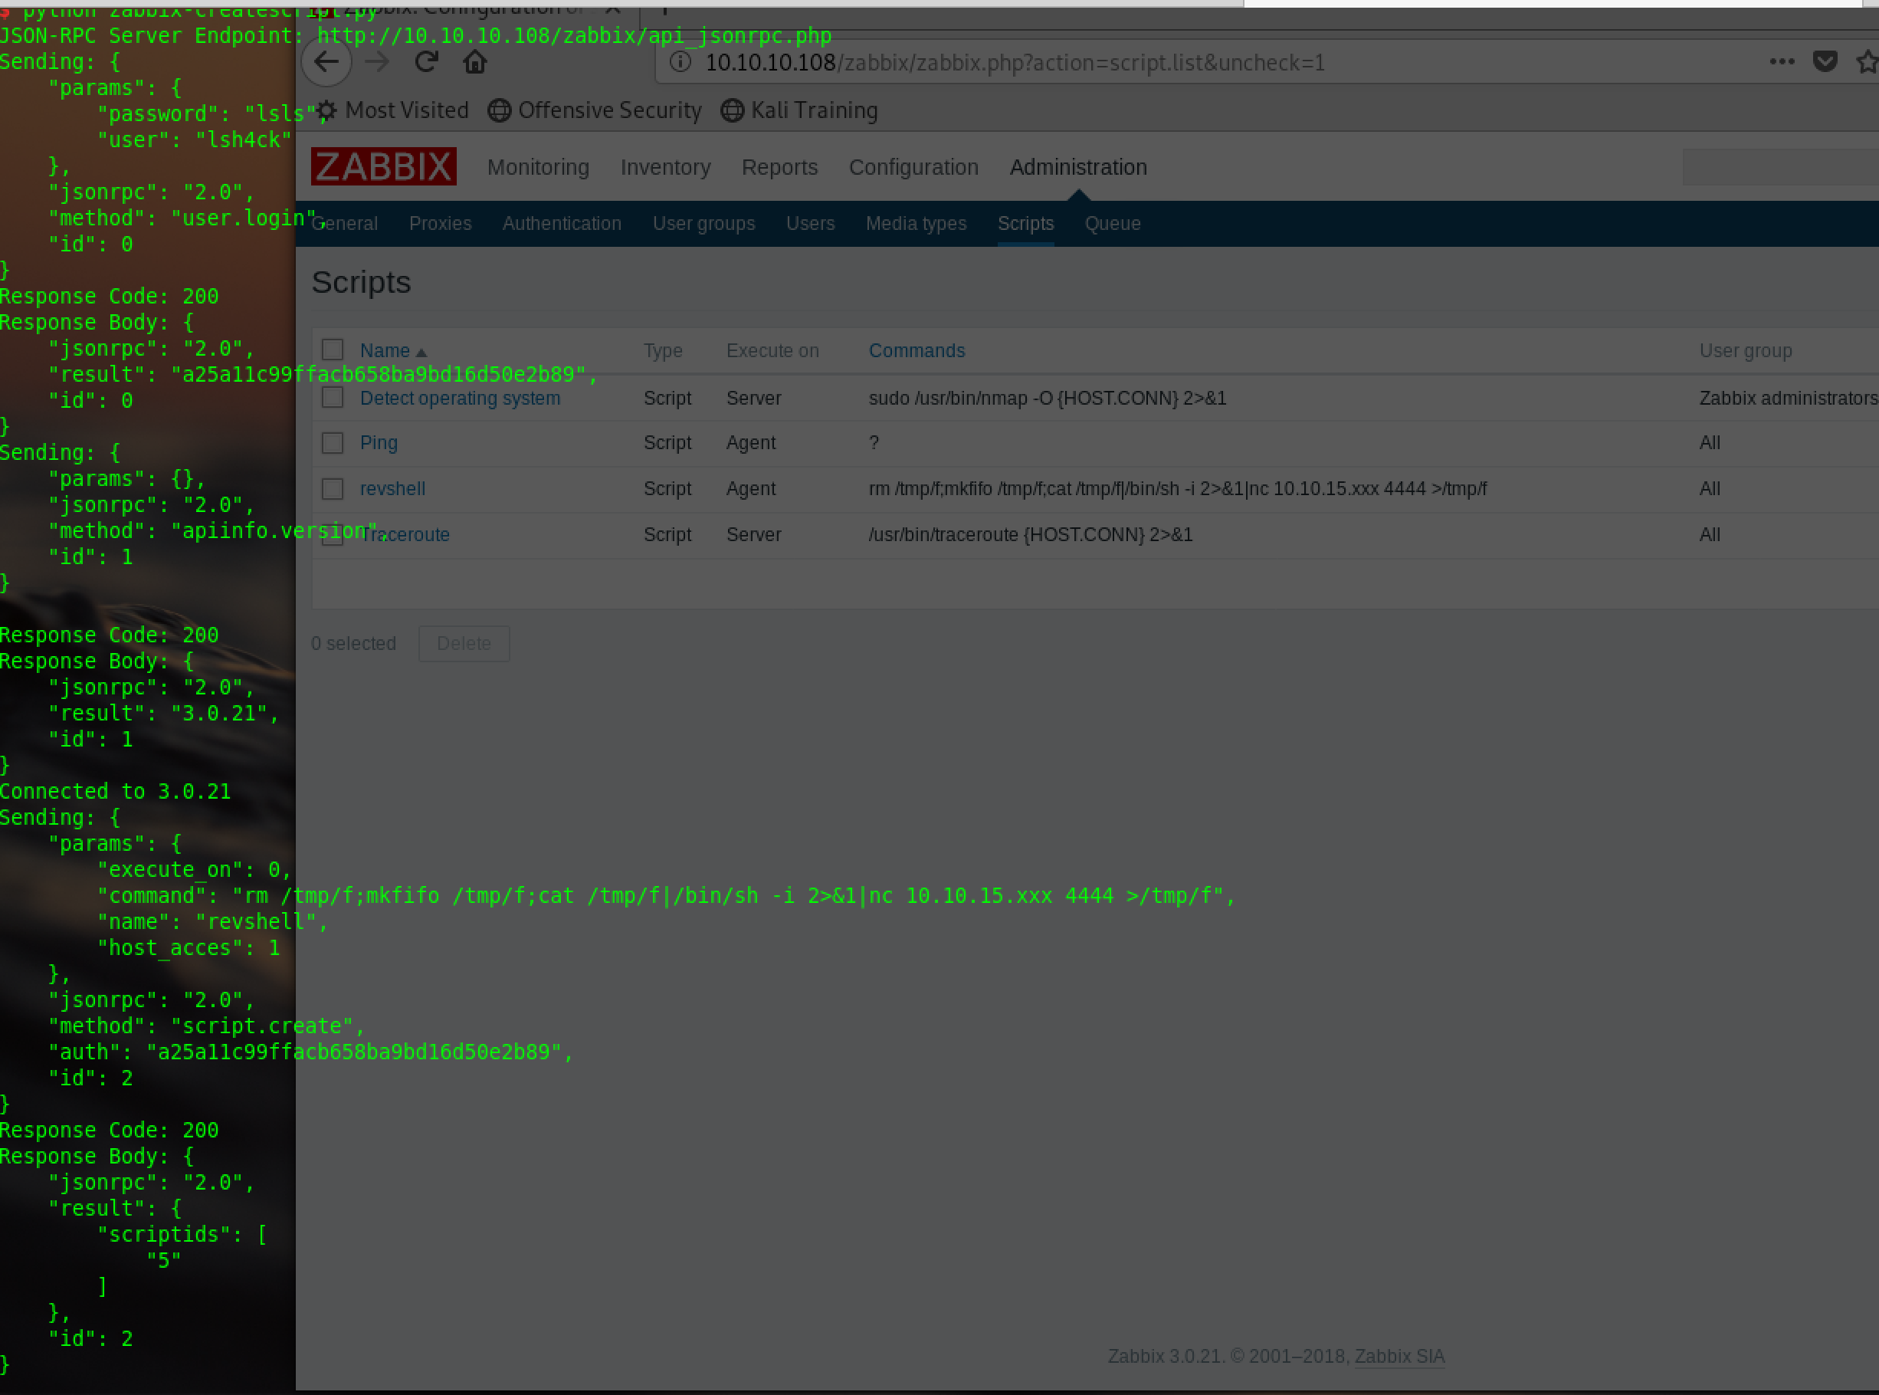
Task: Open the Offensive Security bookmark
Action: 595,110
